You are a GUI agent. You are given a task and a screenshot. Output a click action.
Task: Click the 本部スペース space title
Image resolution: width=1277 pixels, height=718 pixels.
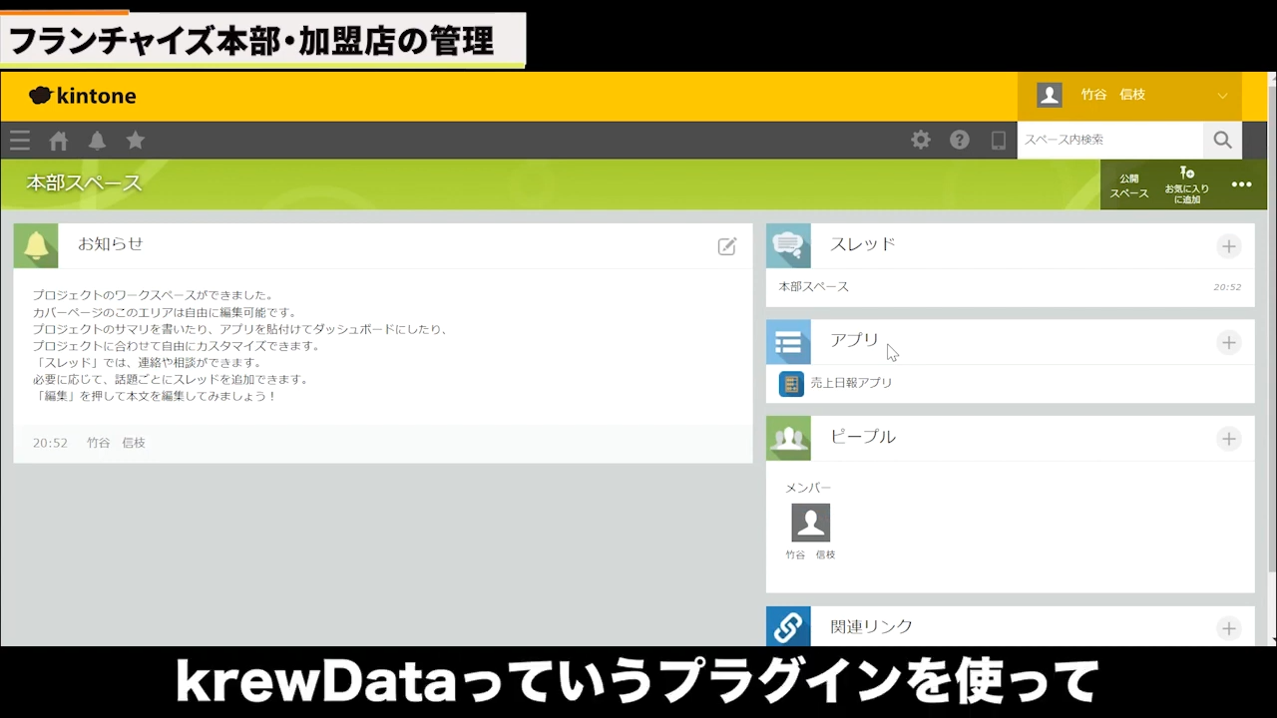84,183
